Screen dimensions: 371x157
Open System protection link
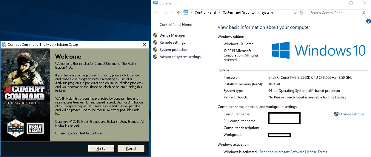click(x=174, y=50)
